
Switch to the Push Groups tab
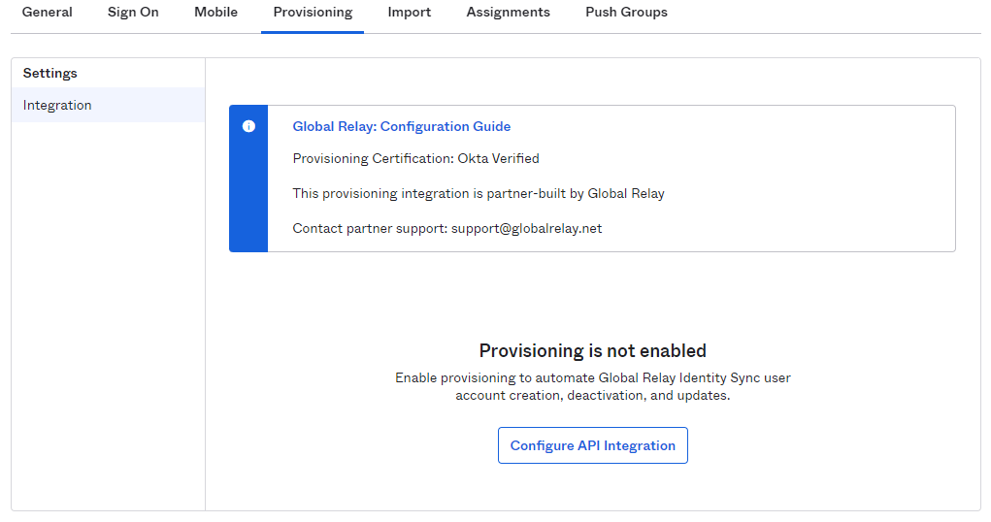click(626, 12)
